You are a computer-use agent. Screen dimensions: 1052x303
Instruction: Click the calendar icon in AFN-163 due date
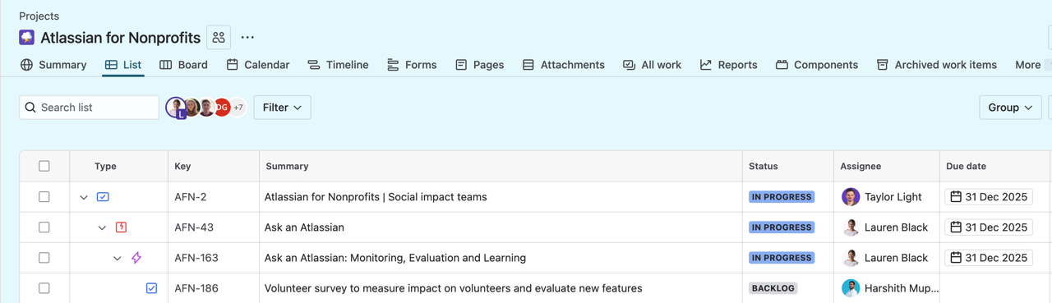(x=956, y=258)
